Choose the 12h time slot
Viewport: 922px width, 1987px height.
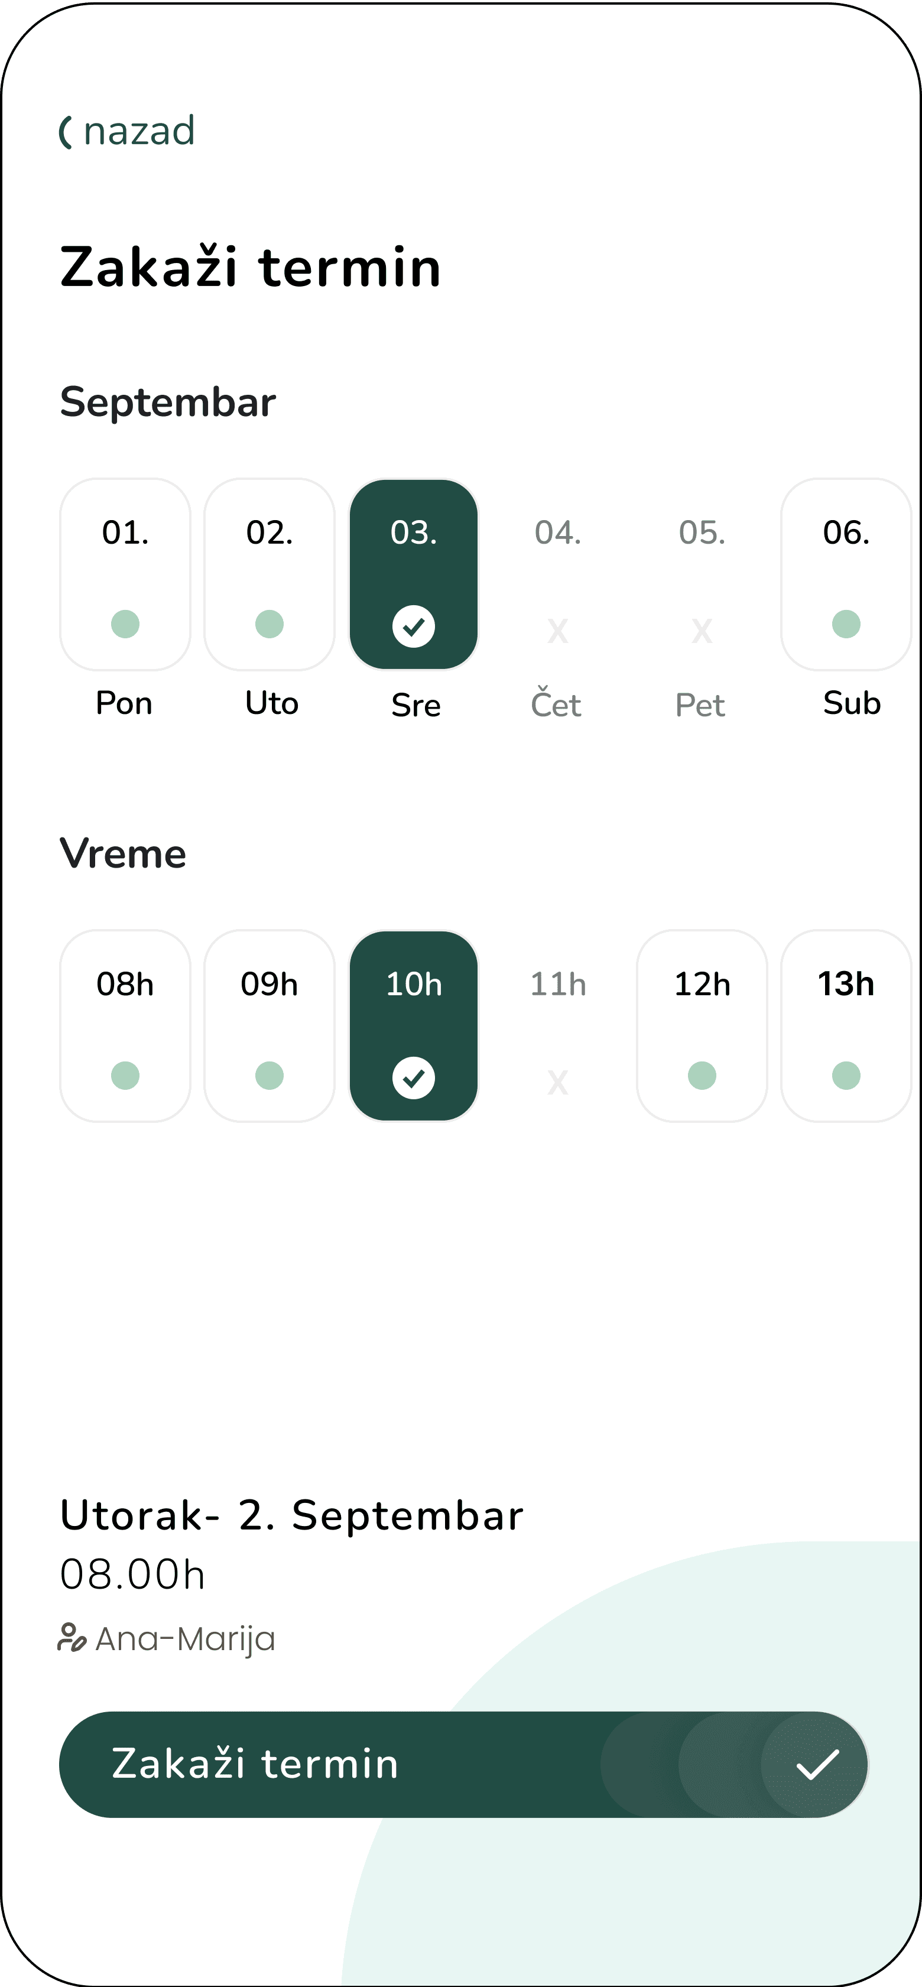click(x=702, y=1025)
